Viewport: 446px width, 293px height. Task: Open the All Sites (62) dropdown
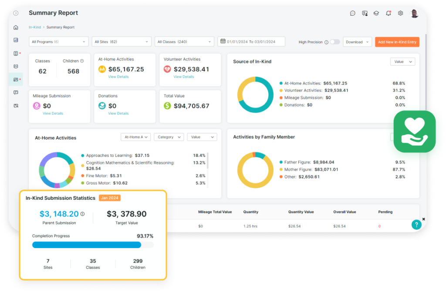click(122, 42)
